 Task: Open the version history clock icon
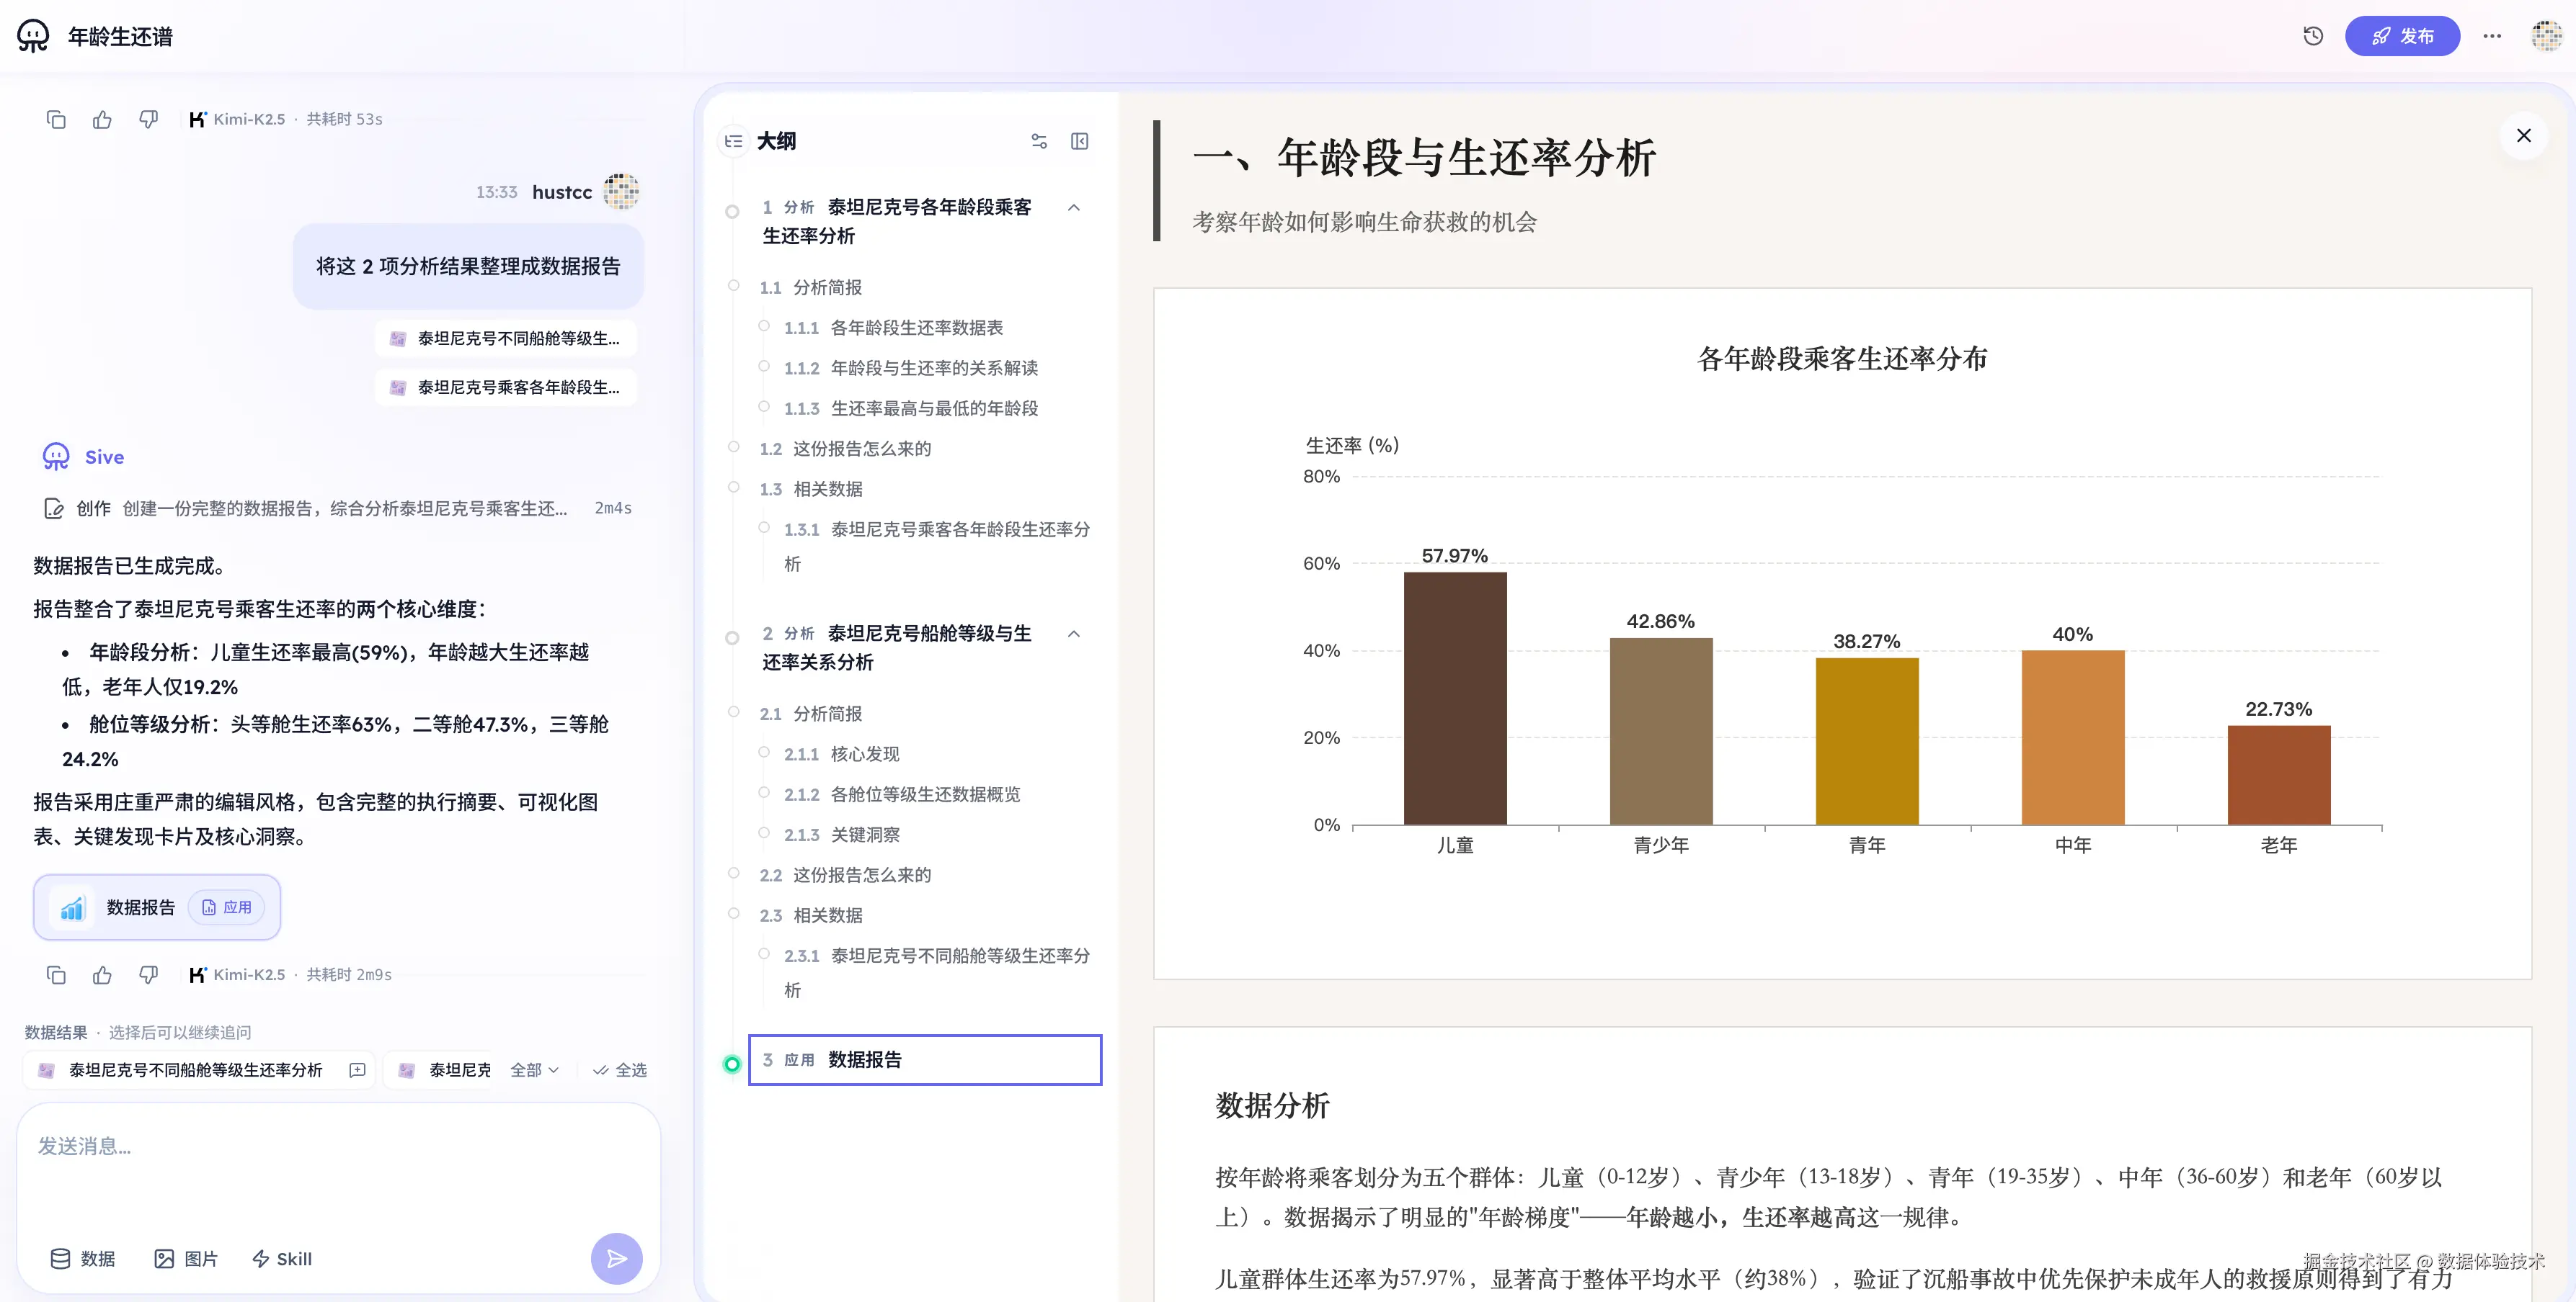coord(2313,36)
